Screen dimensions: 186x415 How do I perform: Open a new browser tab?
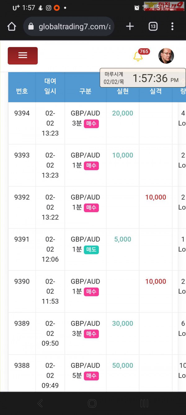[130, 27]
